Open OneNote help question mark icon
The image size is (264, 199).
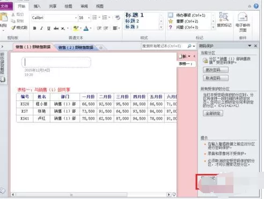256,6
